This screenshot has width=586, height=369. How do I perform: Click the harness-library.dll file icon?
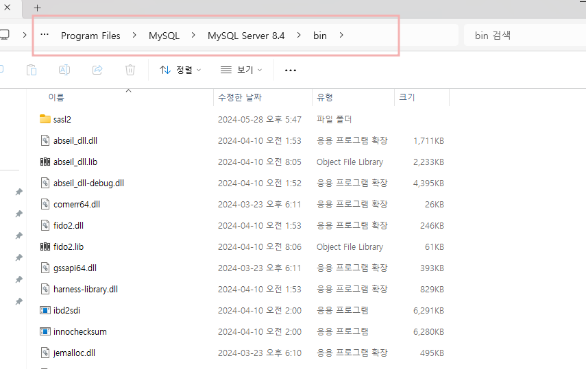(45, 289)
